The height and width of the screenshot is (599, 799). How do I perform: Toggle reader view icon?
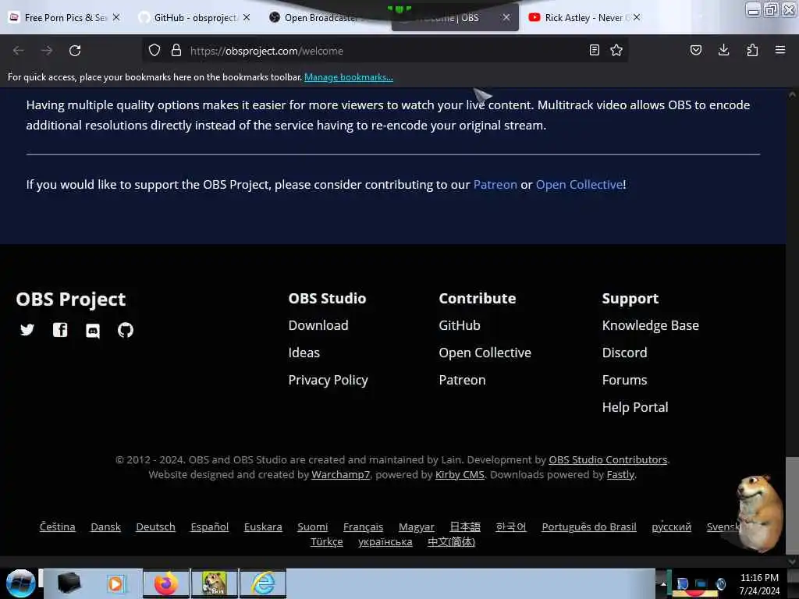[594, 50]
